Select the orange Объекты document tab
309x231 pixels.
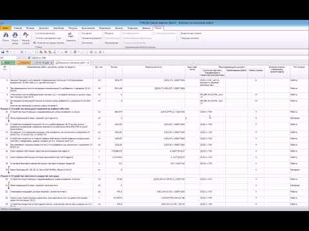click(24, 63)
